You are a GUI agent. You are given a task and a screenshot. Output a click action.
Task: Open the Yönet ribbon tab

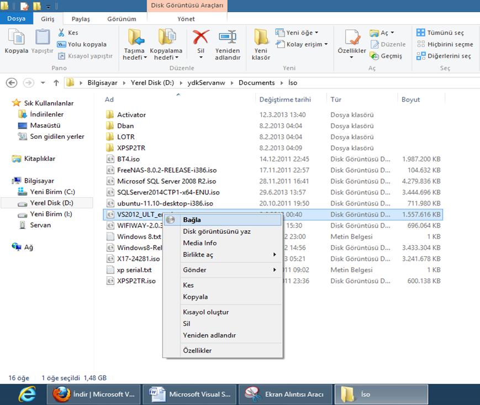[x=186, y=19]
